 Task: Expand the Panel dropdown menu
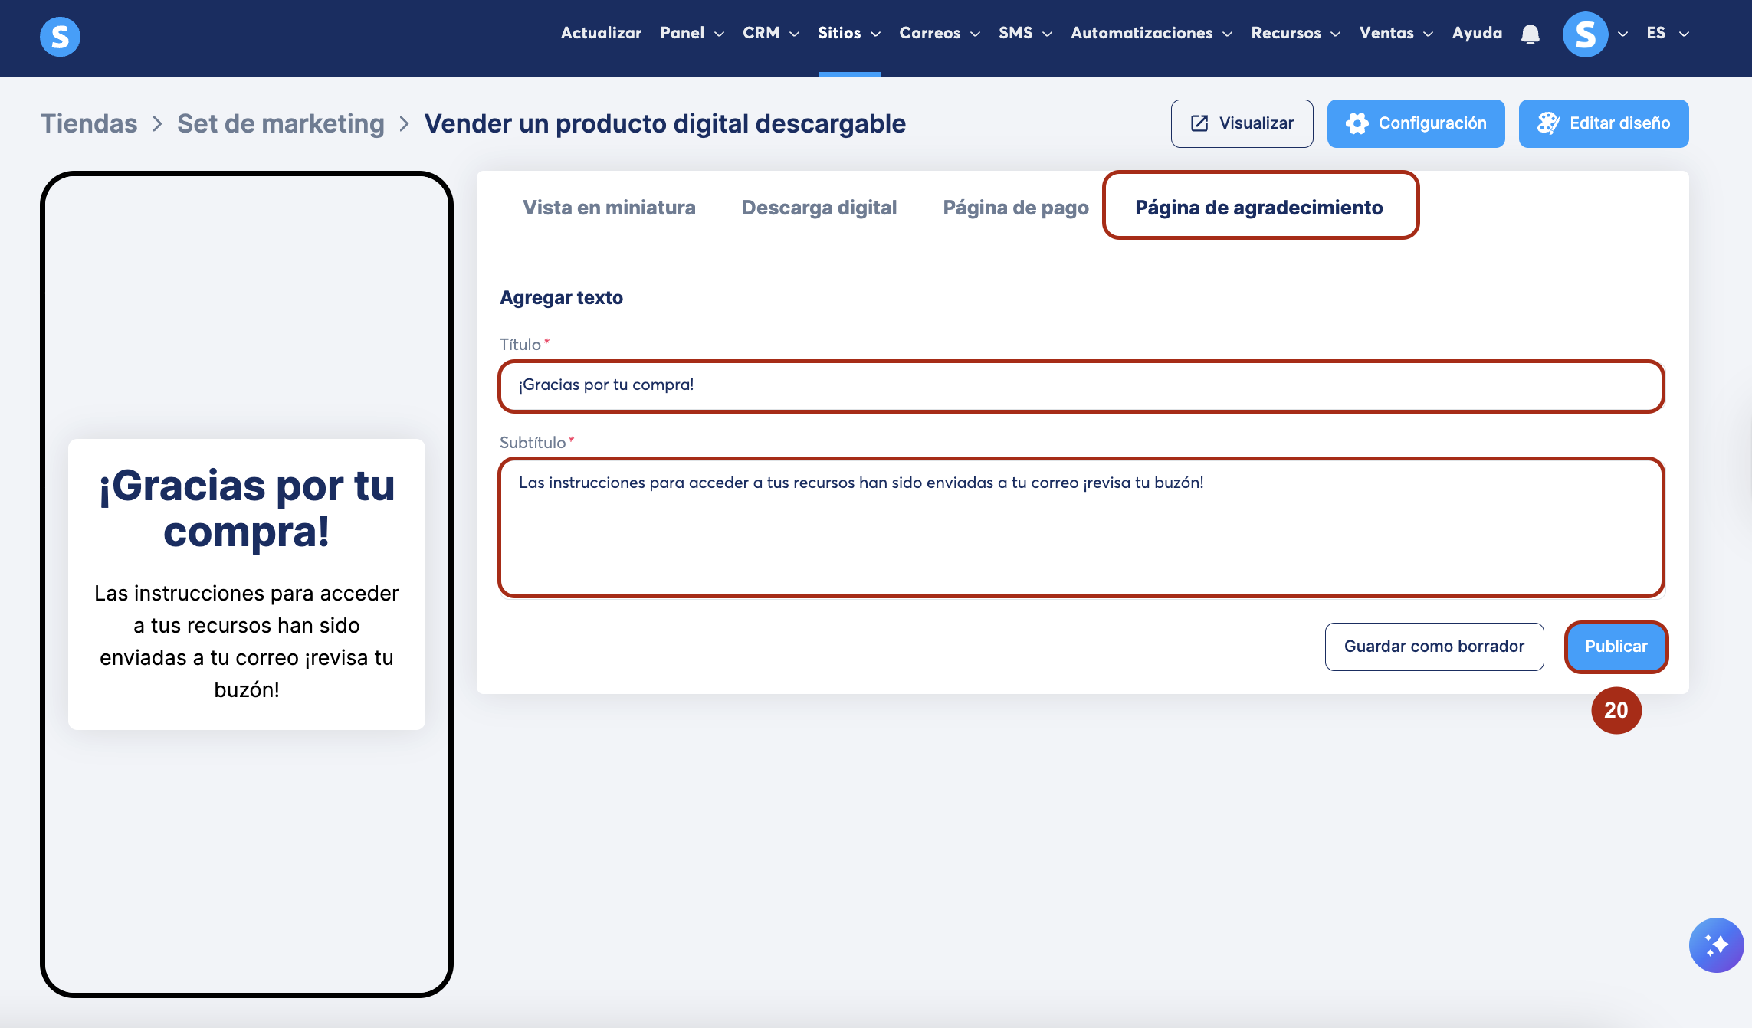691,33
